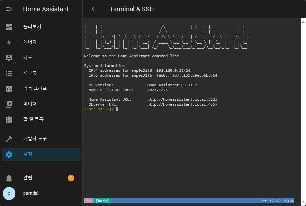This screenshot has width=306, height=206.
Task: Open the 할 일 목록 menu item
Action: tap(41, 119)
